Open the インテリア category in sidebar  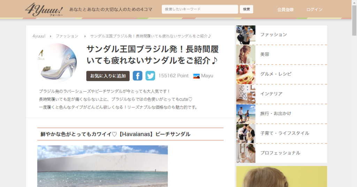271,94
